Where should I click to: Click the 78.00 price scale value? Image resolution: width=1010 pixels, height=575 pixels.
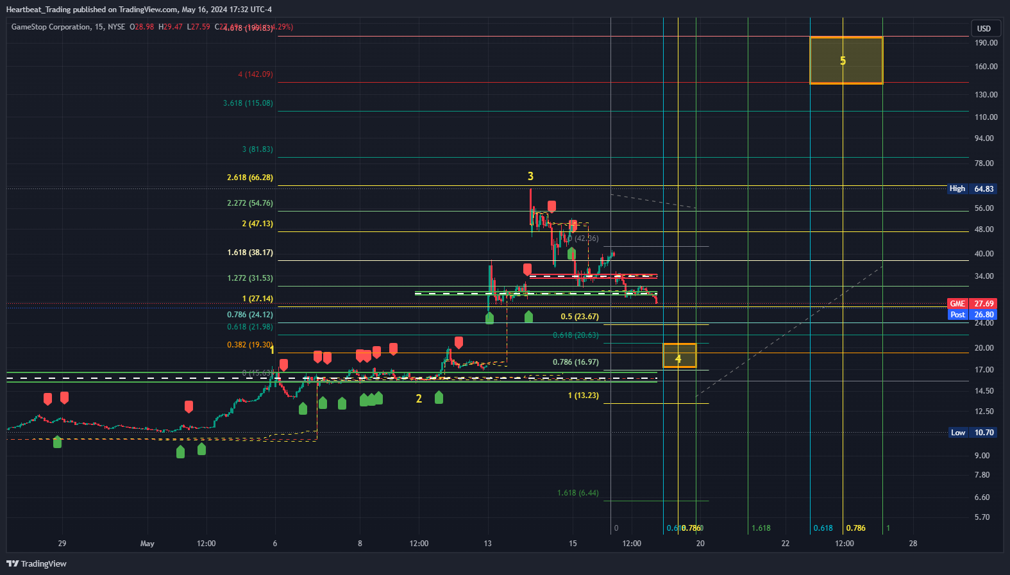click(984, 163)
